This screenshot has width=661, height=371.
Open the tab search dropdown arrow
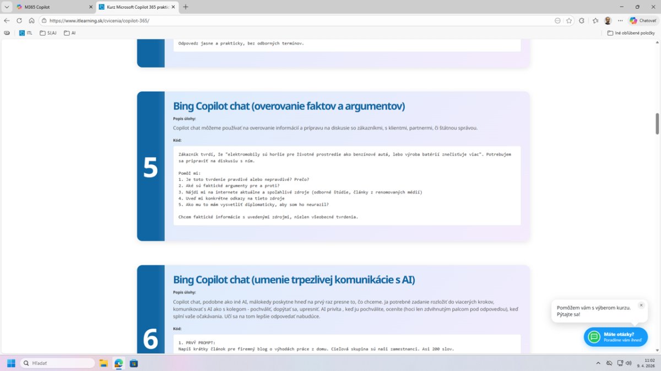pos(7,7)
